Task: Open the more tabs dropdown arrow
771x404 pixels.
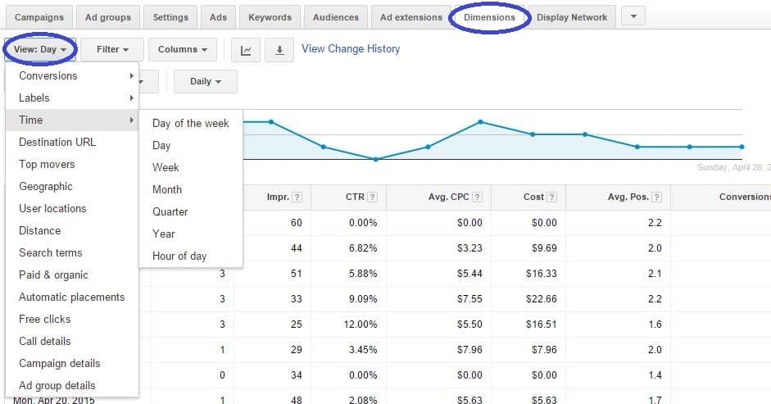Action: click(x=633, y=16)
